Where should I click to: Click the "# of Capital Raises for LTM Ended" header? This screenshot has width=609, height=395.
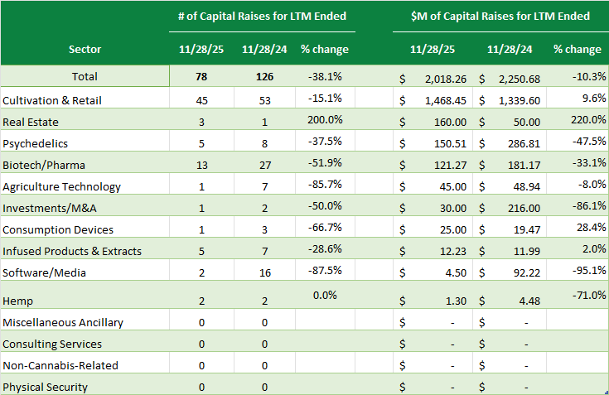tap(262, 16)
